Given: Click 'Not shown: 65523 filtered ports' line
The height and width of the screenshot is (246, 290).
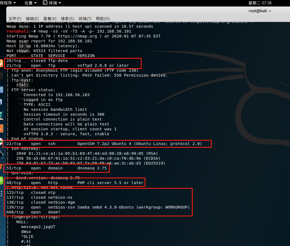Looking at the screenshot, I should [x=44, y=51].
